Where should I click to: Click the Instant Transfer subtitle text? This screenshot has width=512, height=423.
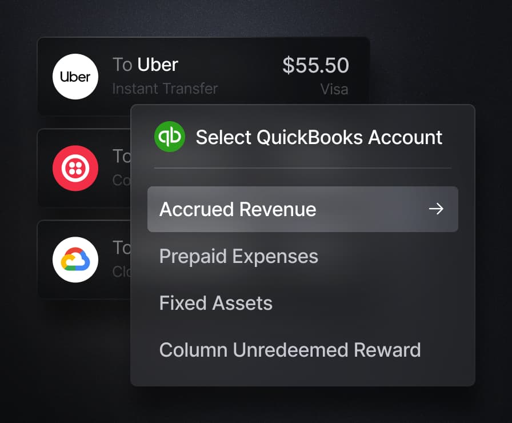coord(165,89)
